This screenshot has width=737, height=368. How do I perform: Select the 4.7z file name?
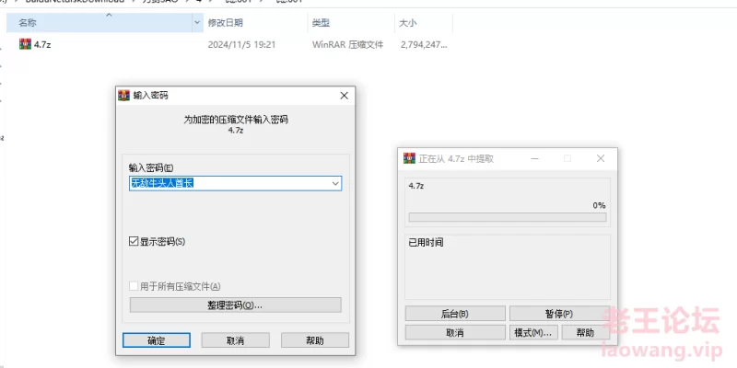pos(42,45)
